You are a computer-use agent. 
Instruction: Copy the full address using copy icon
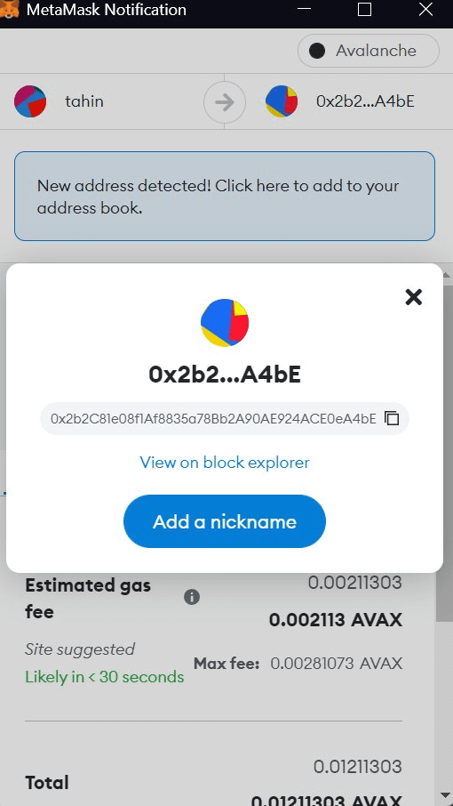point(392,418)
